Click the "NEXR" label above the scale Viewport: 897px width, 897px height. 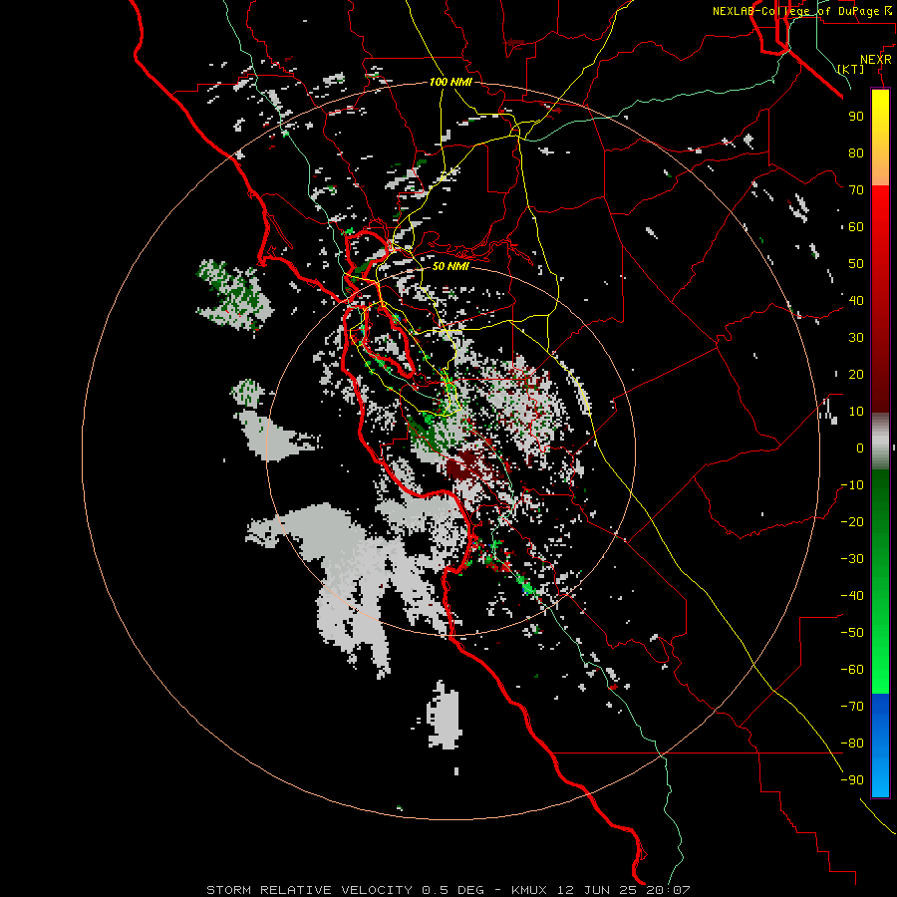coord(876,60)
